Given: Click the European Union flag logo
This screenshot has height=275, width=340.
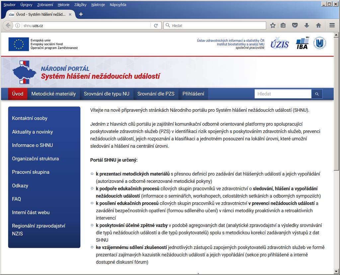Looking at the screenshot, I should [x=19, y=44].
